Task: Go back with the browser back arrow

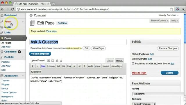Action: 3,9
